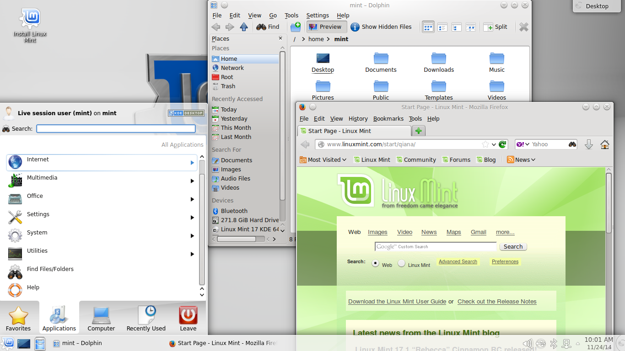This screenshot has width=625, height=351.
Task: Open Dolphin Settings menu
Action: 318,16
